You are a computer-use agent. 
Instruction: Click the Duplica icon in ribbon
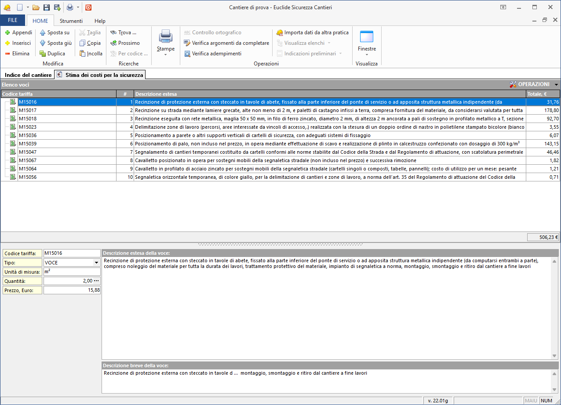pyautogui.click(x=43, y=54)
